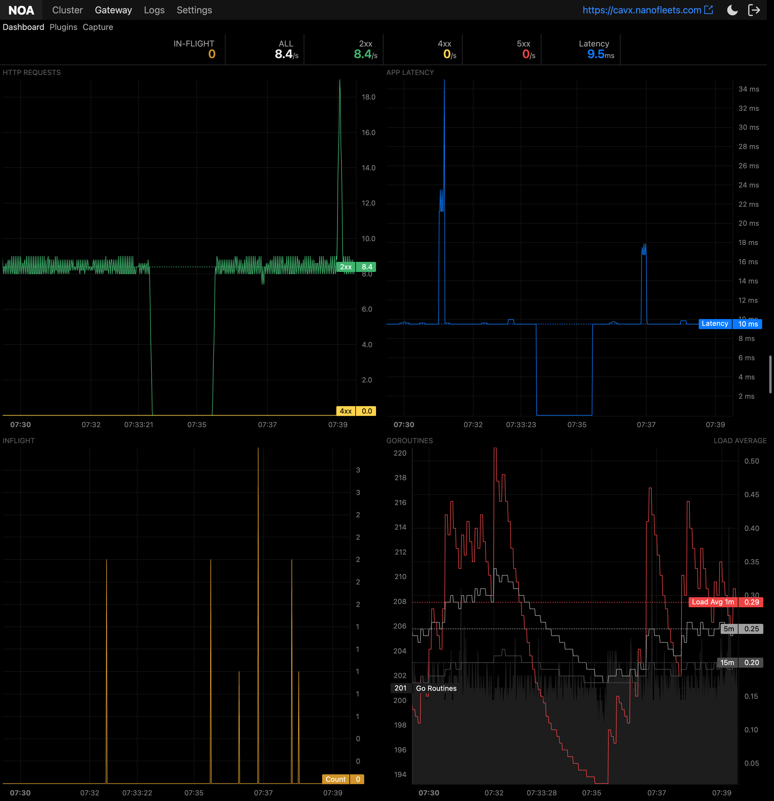Switch to the Cluster tab
Image resolution: width=774 pixels, height=801 pixels.
pyautogui.click(x=67, y=10)
